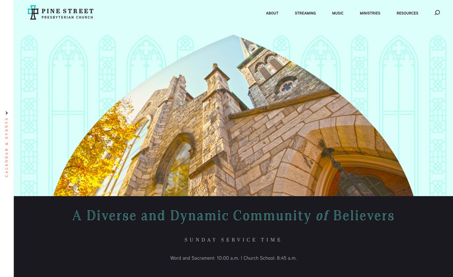Open the ABOUT menu
The width and height of the screenshot is (453, 277).
pyautogui.click(x=272, y=13)
